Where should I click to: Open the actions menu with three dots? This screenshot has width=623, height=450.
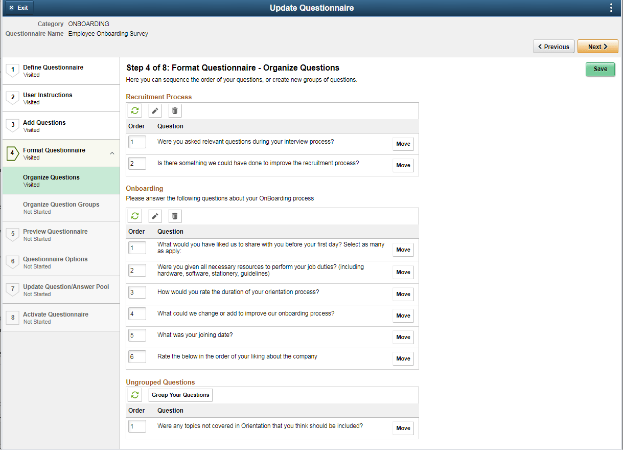point(612,8)
